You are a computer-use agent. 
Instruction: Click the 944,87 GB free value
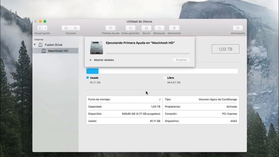point(174,82)
